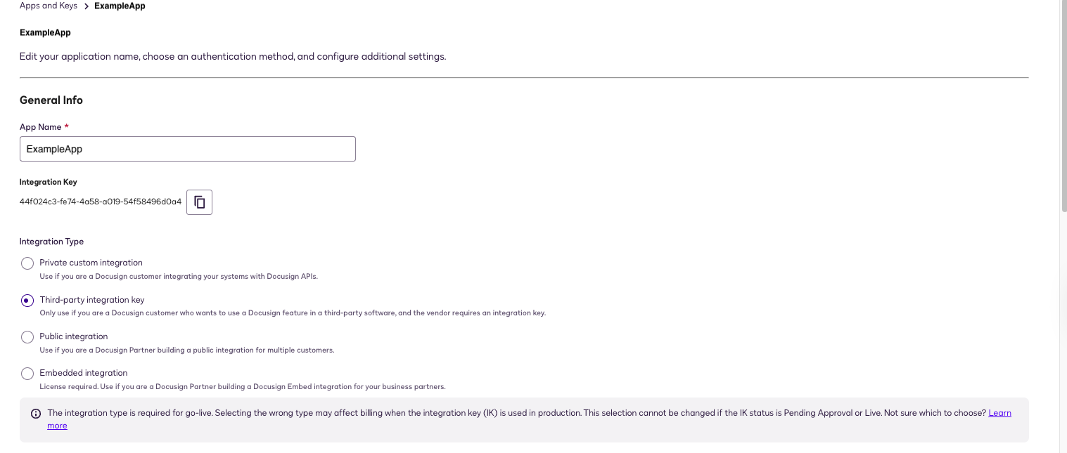Screen dimensions: 1067x453
Task: Select the Embedded integration option
Action: click(27, 373)
